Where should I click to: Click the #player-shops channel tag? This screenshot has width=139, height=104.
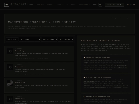click(89, 82)
